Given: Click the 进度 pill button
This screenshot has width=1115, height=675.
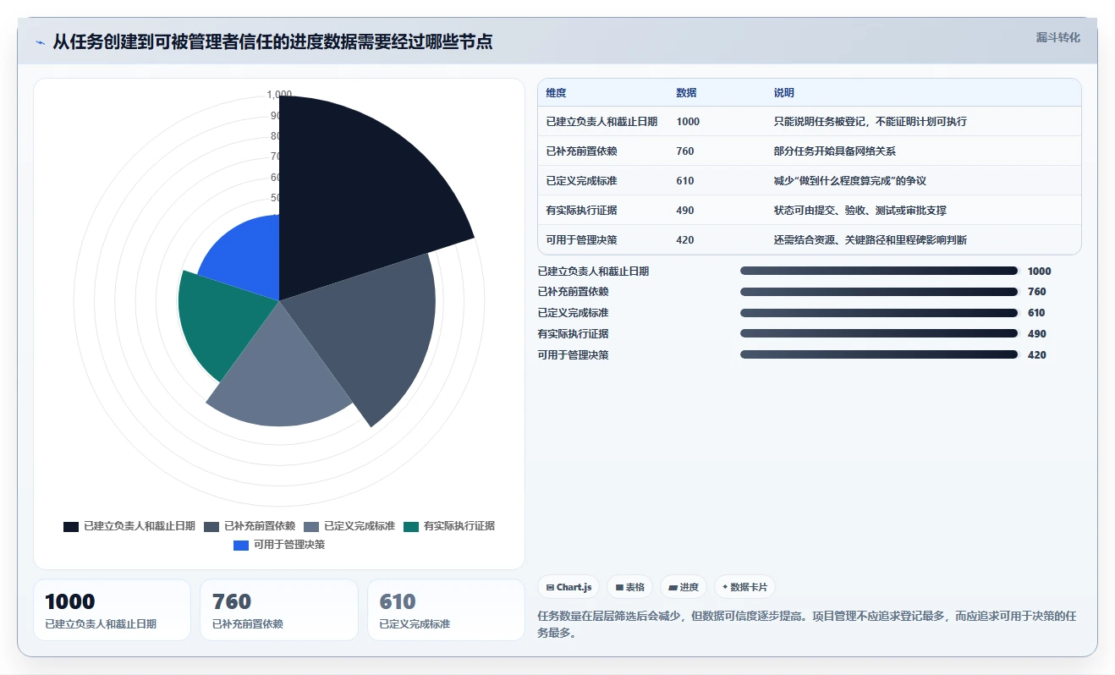Looking at the screenshot, I should click(683, 587).
